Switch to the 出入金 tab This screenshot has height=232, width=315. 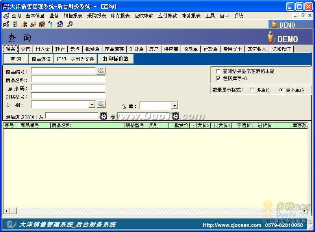coord(43,49)
